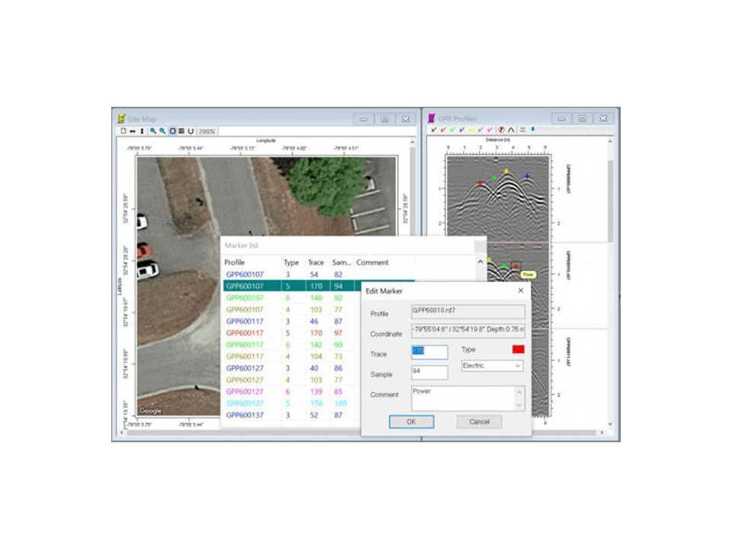Select the black check marker in GPR Profiles toolbar

(x=434, y=130)
